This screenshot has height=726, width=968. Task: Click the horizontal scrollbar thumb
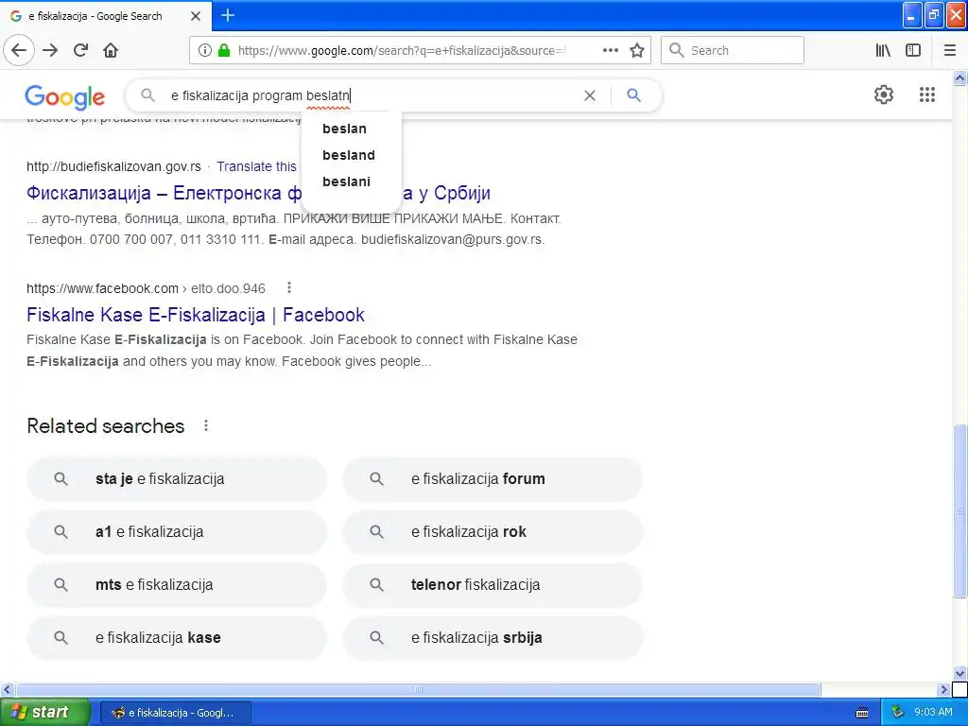[x=418, y=689]
